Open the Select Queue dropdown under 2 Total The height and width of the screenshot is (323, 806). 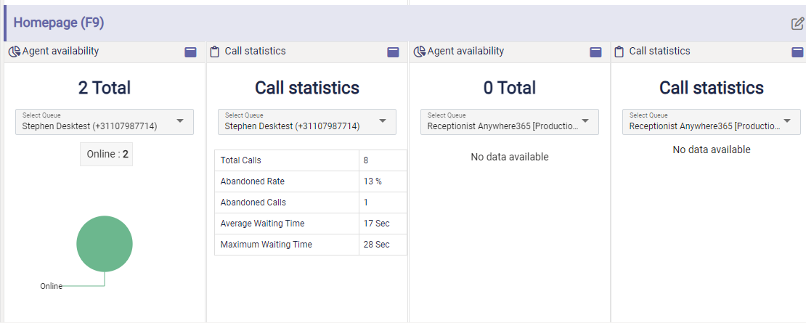(x=105, y=122)
